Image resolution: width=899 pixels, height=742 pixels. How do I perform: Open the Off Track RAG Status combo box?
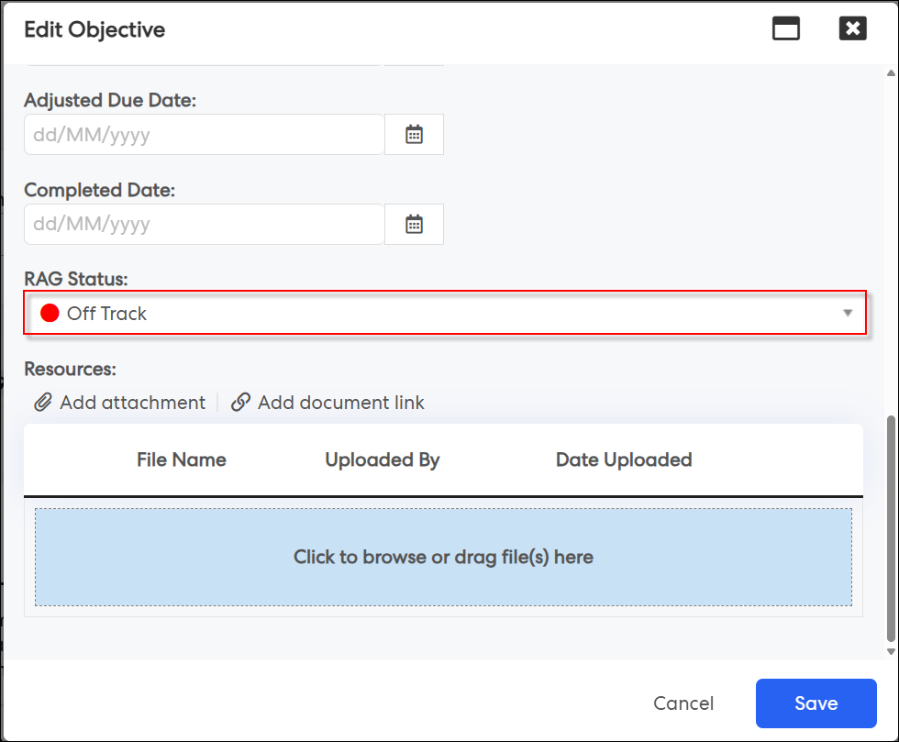[445, 313]
